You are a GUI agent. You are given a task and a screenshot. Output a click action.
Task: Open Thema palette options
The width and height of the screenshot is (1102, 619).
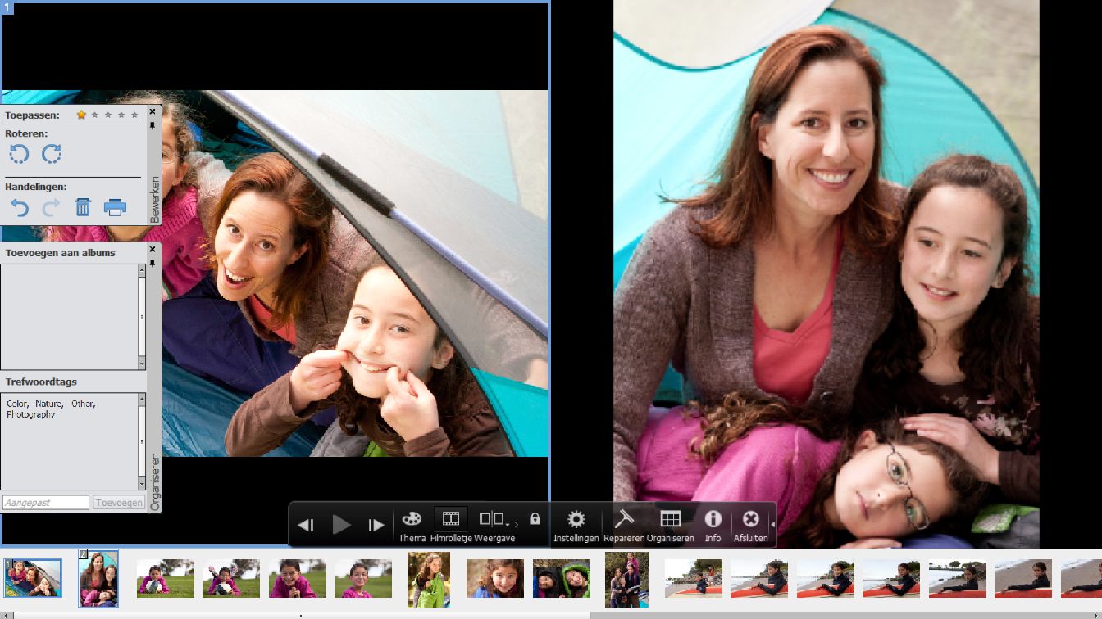(x=412, y=525)
